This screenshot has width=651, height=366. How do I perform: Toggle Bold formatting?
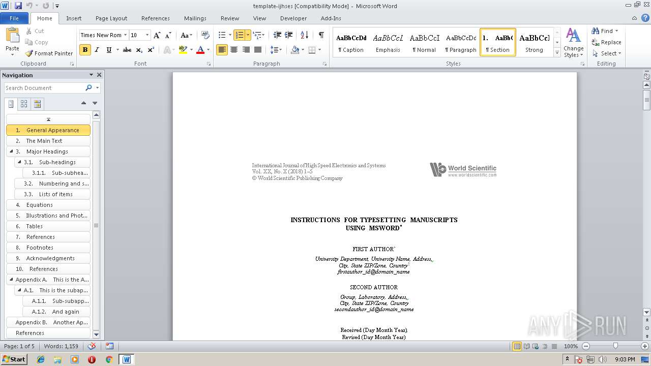(x=85, y=50)
